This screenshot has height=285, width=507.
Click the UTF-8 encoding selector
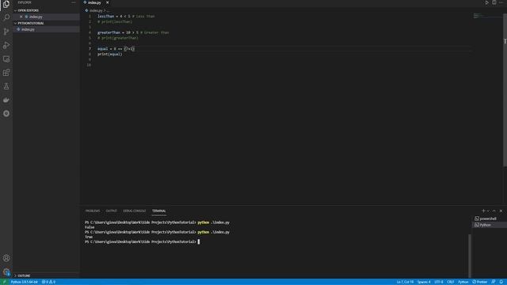point(439,282)
